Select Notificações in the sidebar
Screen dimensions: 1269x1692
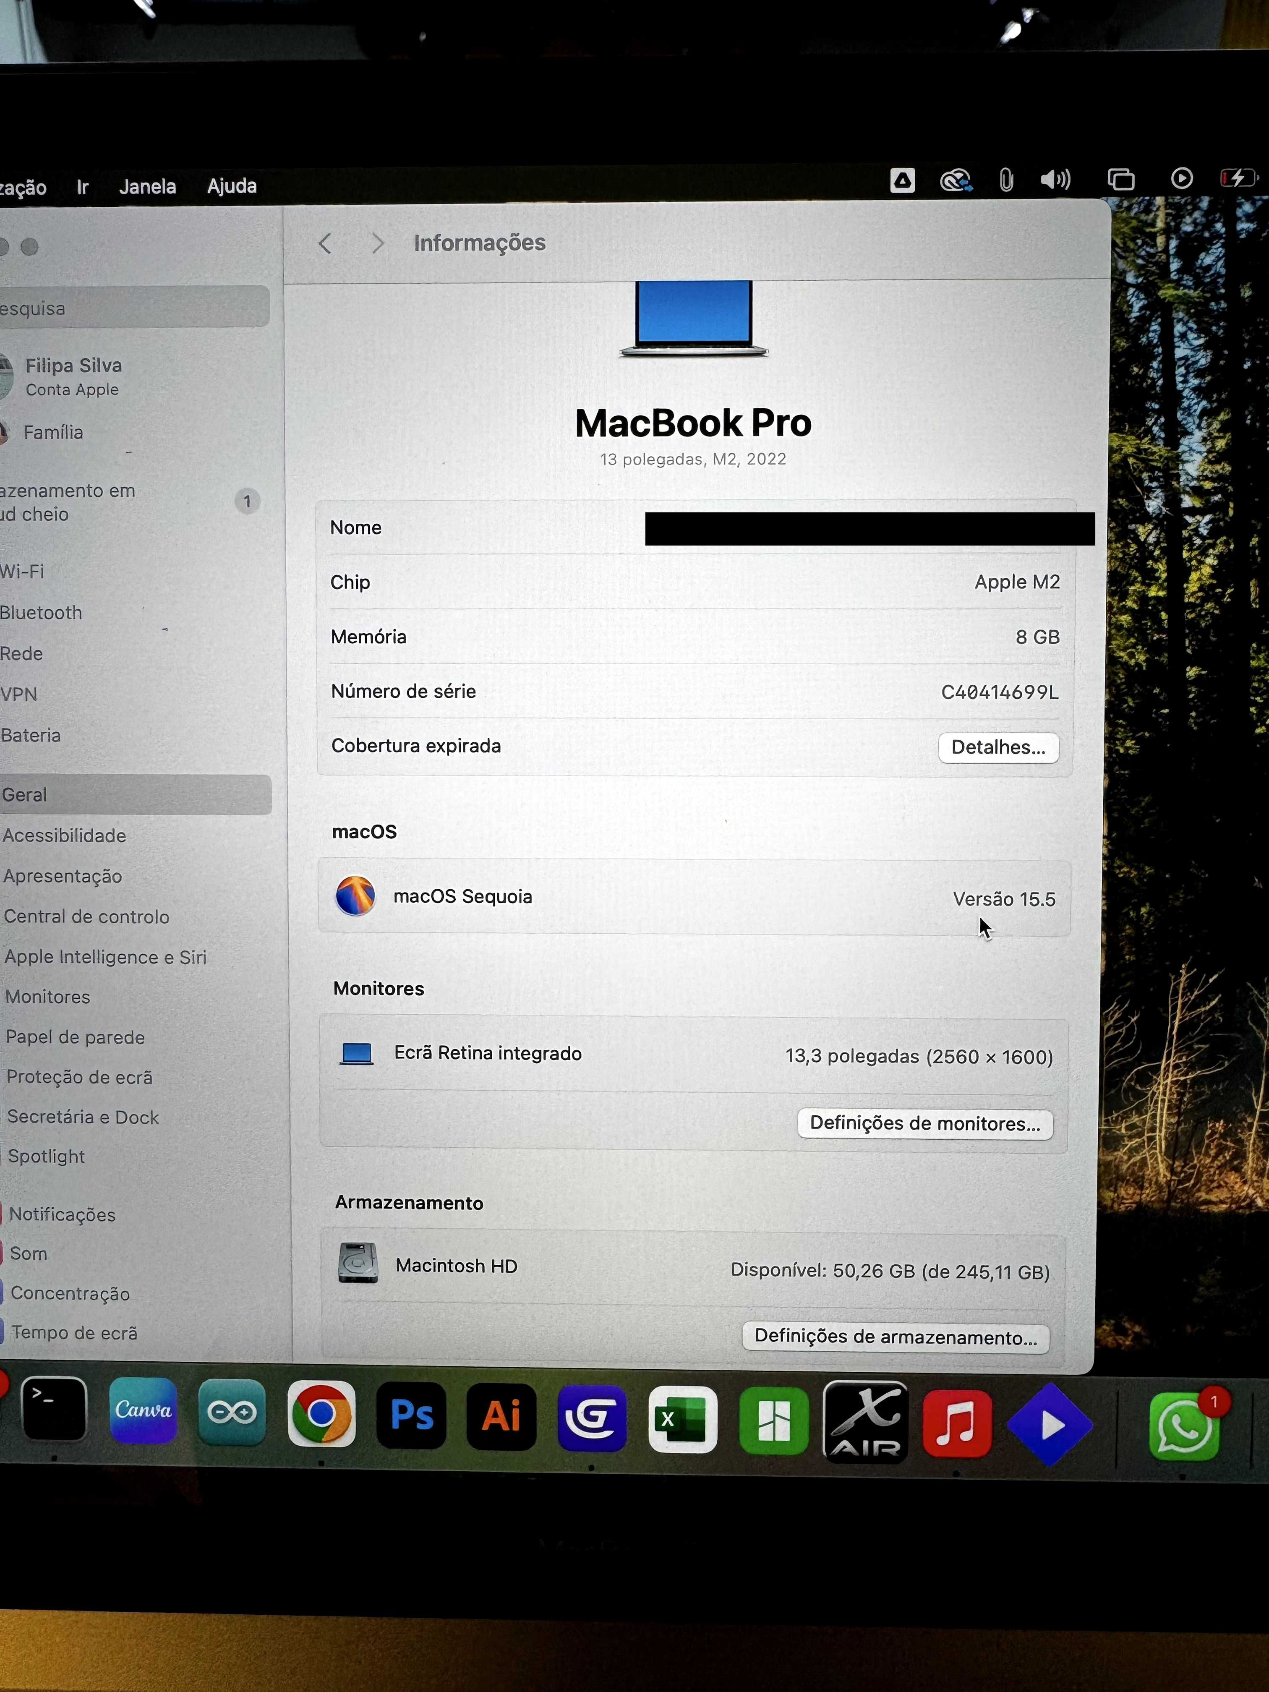click(62, 1215)
